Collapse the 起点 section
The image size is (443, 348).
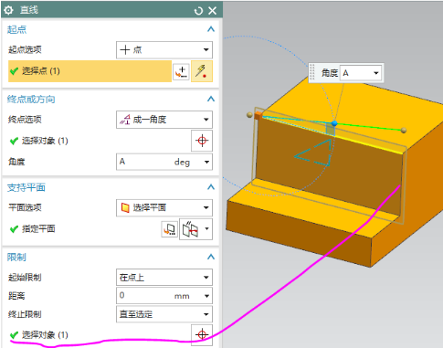tap(211, 29)
